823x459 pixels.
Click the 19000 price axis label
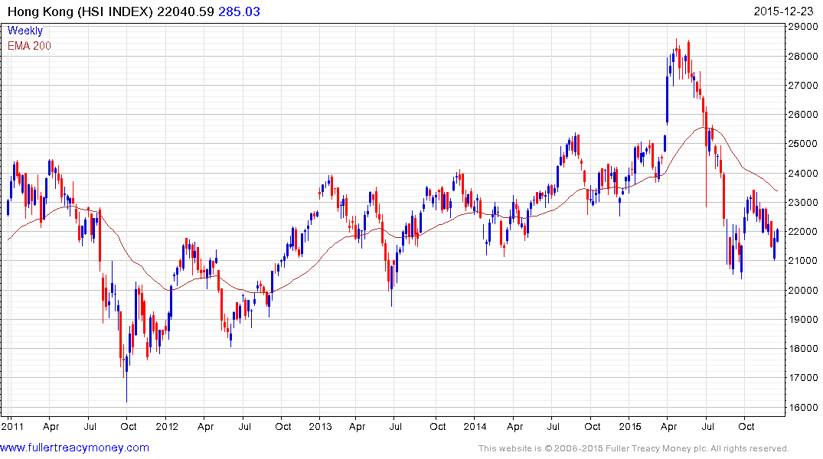point(803,319)
